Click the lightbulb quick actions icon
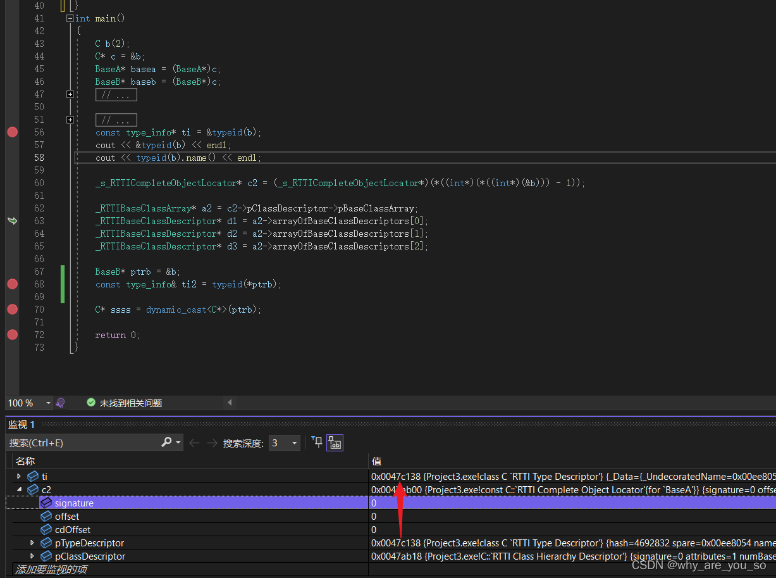 click(x=61, y=403)
